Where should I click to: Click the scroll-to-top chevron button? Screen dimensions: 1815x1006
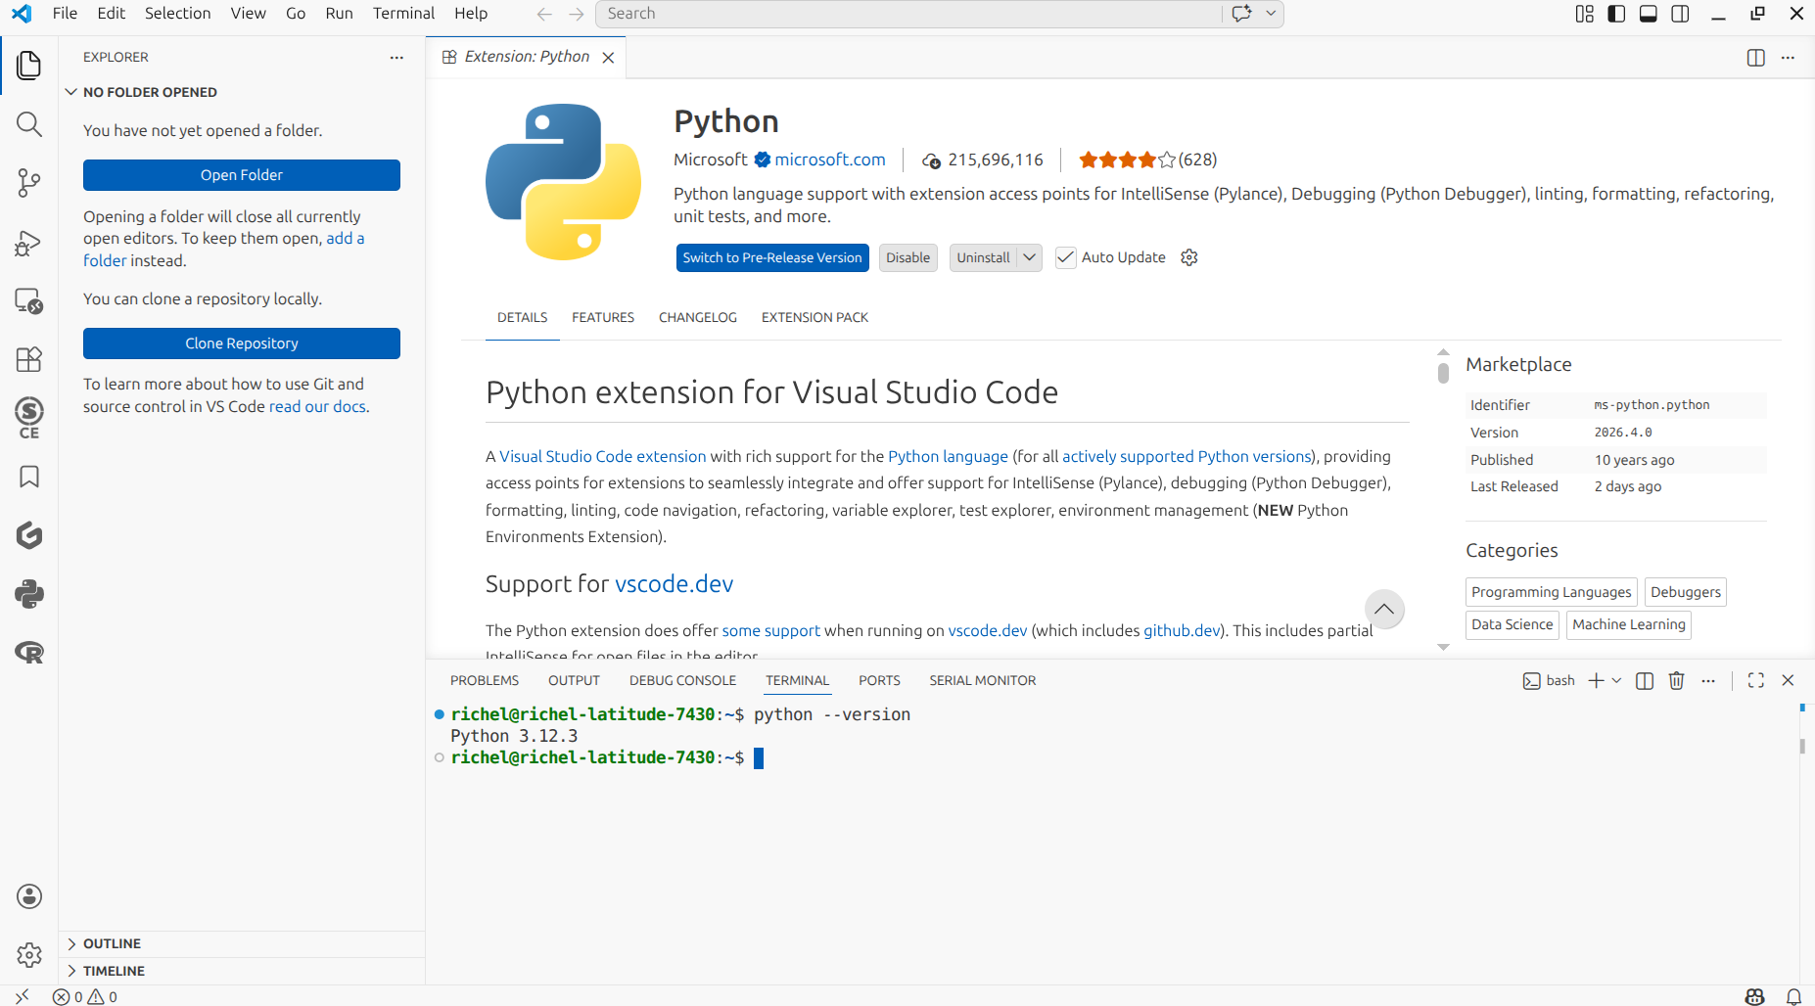coord(1383,609)
